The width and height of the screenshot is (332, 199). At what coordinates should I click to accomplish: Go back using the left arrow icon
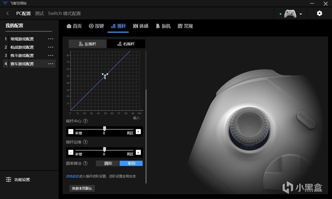[7, 13]
